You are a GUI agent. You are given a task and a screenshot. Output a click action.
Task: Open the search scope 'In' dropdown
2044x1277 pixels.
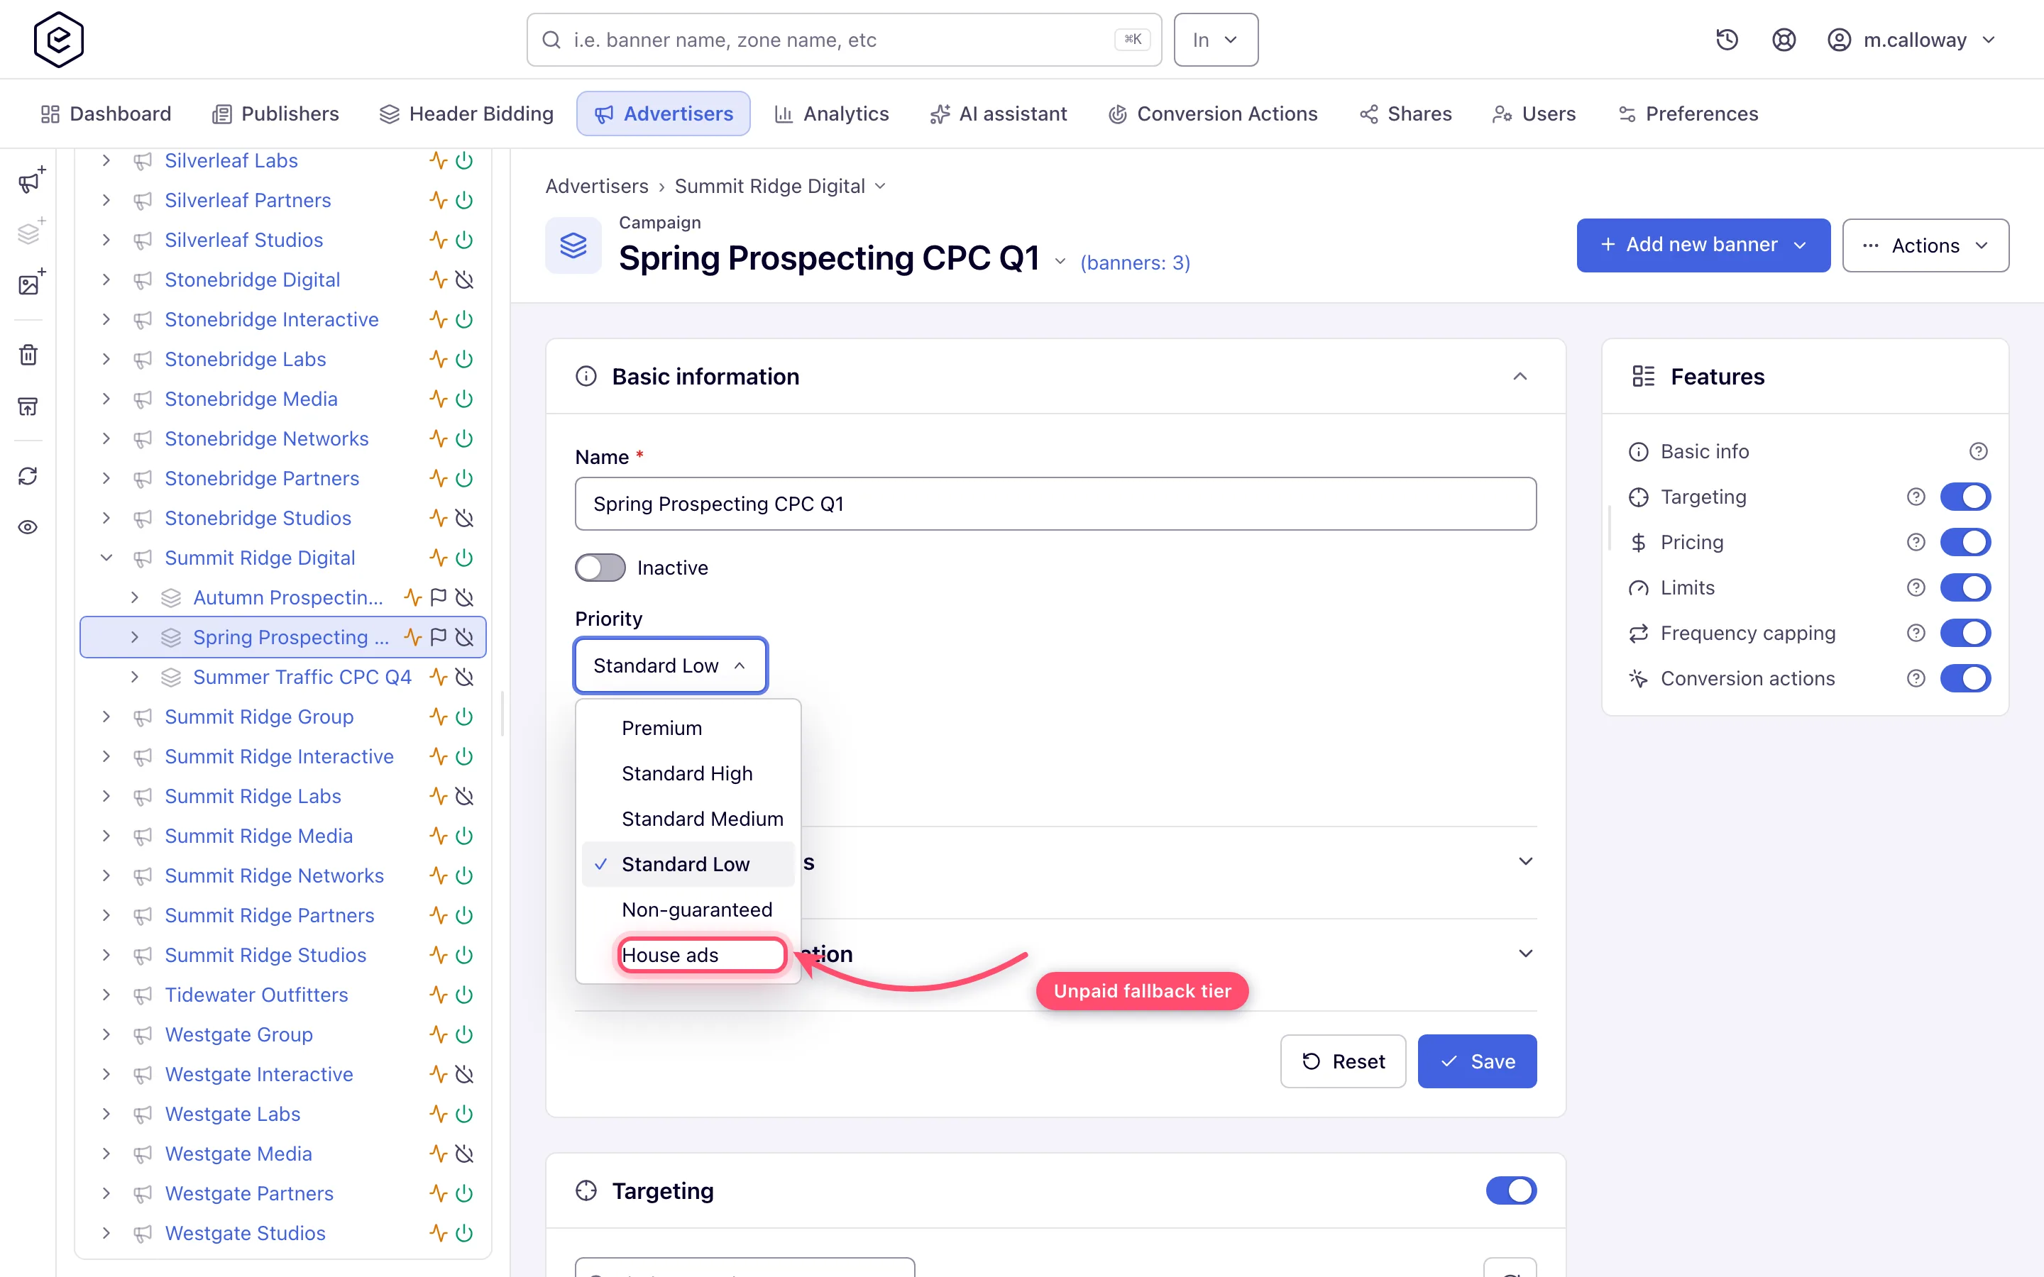coord(1216,40)
